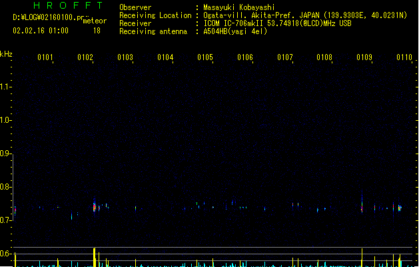This screenshot has width=419, height=267.
Task: Click the meteor count label
Action: point(95,21)
